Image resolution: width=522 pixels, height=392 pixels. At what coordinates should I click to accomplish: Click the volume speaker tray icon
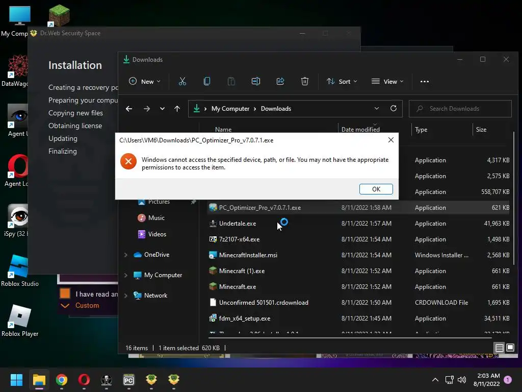(x=462, y=380)
